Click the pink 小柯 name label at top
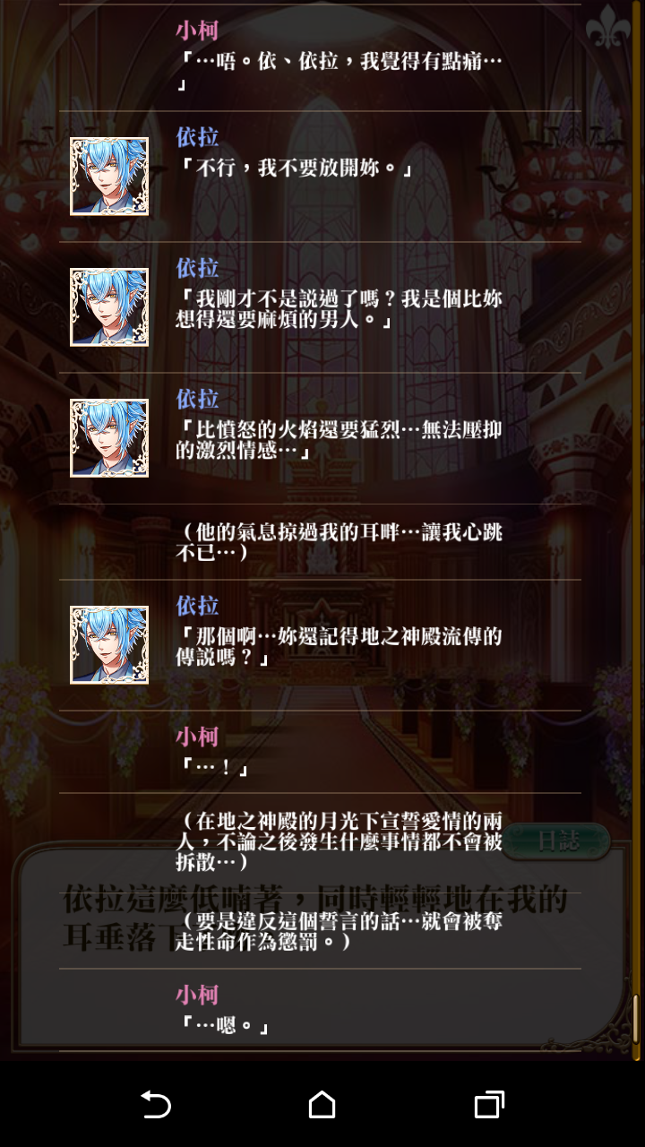 tap(197, 30)
